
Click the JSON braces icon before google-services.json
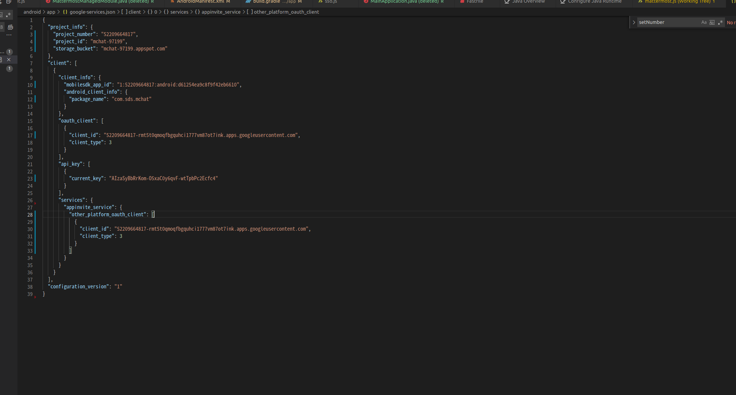[x=65, y=12]
